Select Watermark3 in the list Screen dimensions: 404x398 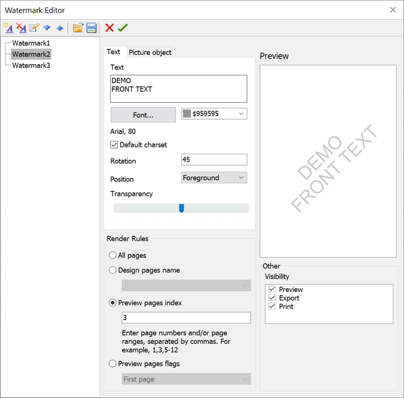[31, 65]
